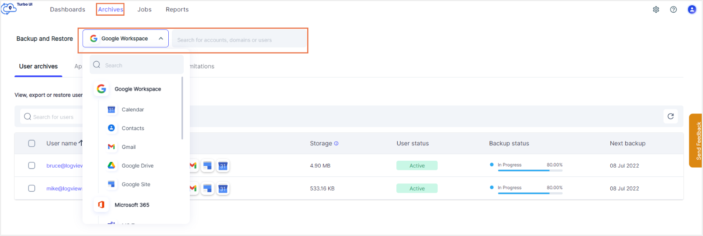703x236 pixels.
Task: Focus the Search for accounts, domains or users field
Action: [x=239, y=39]
